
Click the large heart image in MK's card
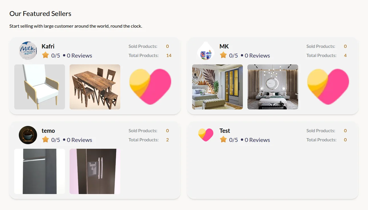click(x=328, y=87)
